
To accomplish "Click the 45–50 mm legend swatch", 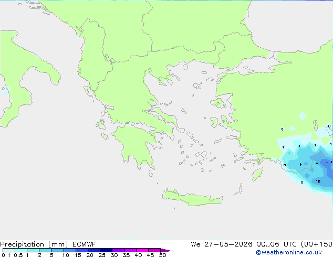I will pos(154,250).
